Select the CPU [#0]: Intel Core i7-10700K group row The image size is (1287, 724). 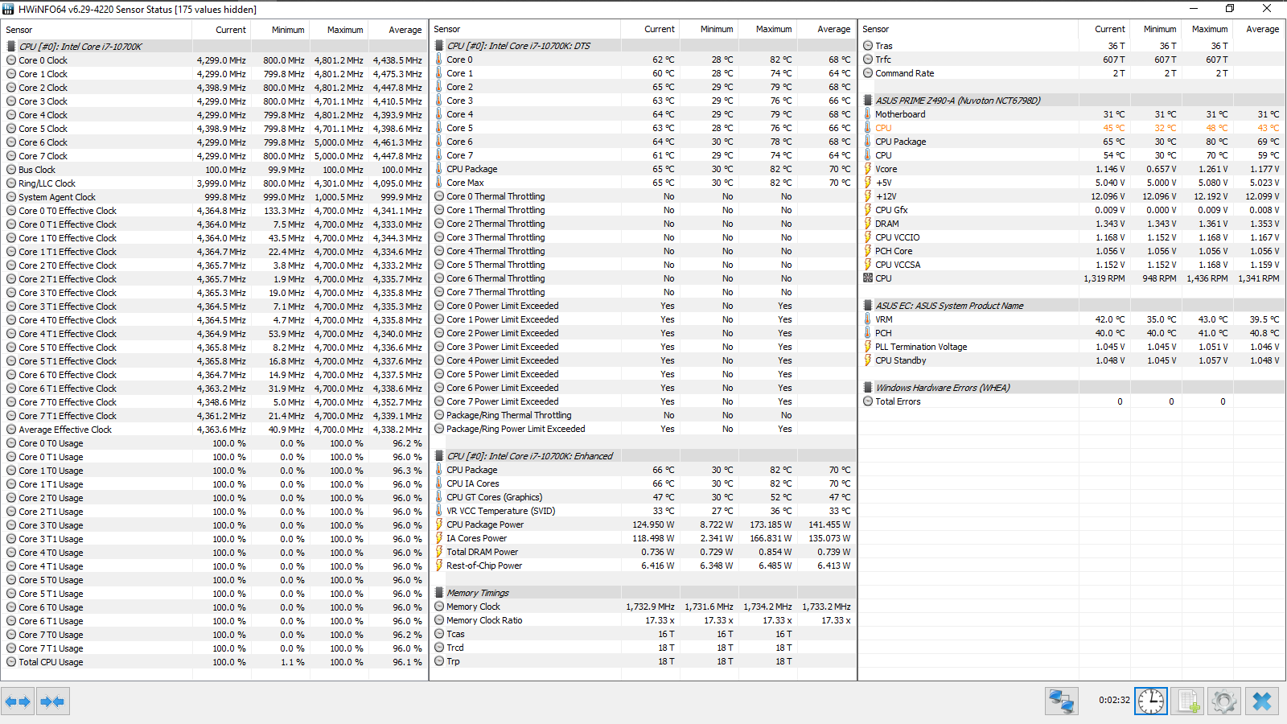point(214,47)
